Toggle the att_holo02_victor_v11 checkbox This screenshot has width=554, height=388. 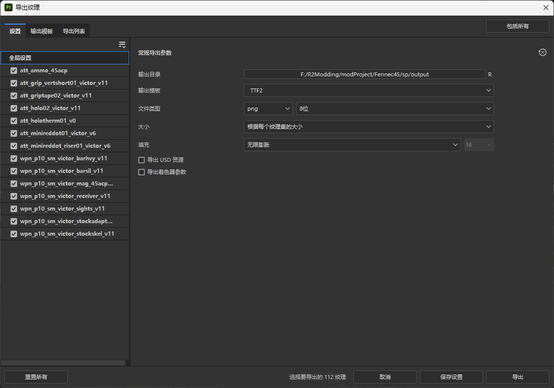point(14,108)
